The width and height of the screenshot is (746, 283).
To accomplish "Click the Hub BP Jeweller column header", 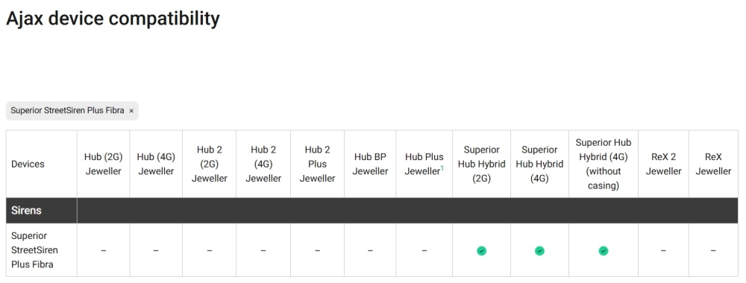I will (370, 164).
